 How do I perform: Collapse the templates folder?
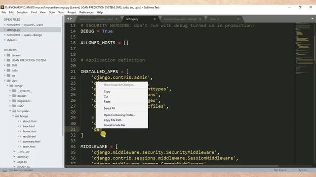click(x=10, y=111)
